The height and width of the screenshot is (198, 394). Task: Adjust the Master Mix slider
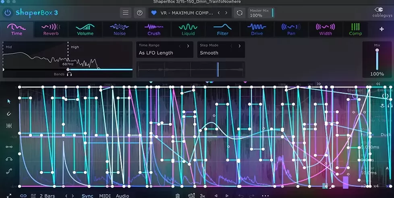click(273, 13)
